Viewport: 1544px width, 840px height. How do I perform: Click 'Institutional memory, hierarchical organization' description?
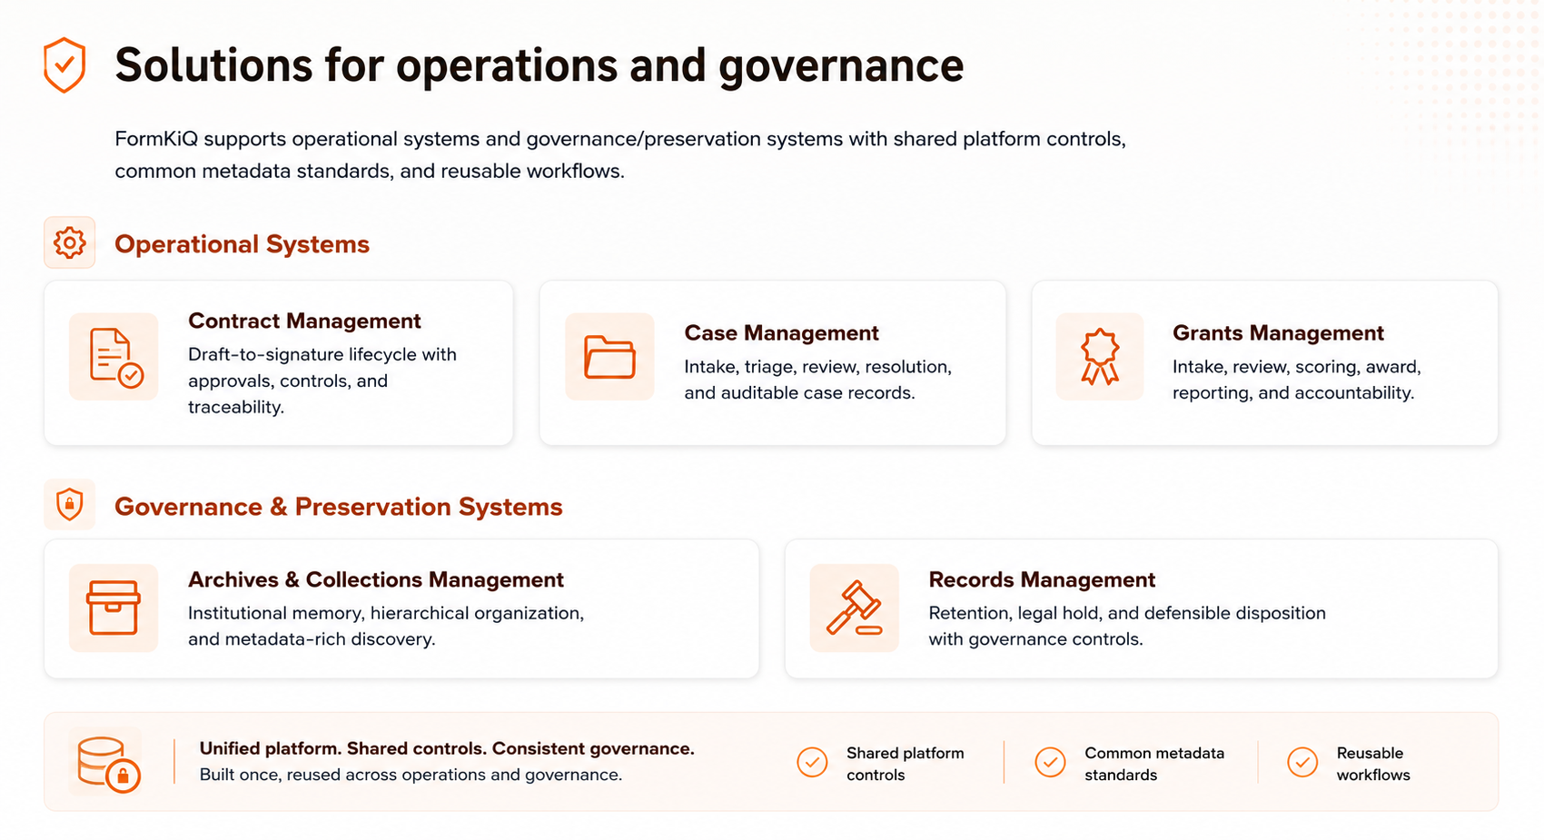click(x=386, y=626)
